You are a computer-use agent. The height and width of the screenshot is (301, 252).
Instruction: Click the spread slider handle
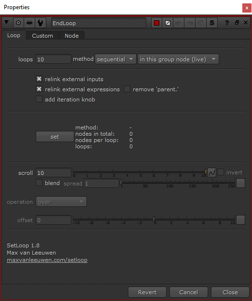pyautogui.click(x=121, y=182)
